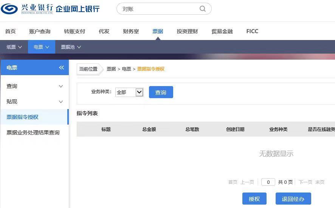335x208 pixels.
Task: Expand the 贴现 sidebar section
Action: [34, 102]
